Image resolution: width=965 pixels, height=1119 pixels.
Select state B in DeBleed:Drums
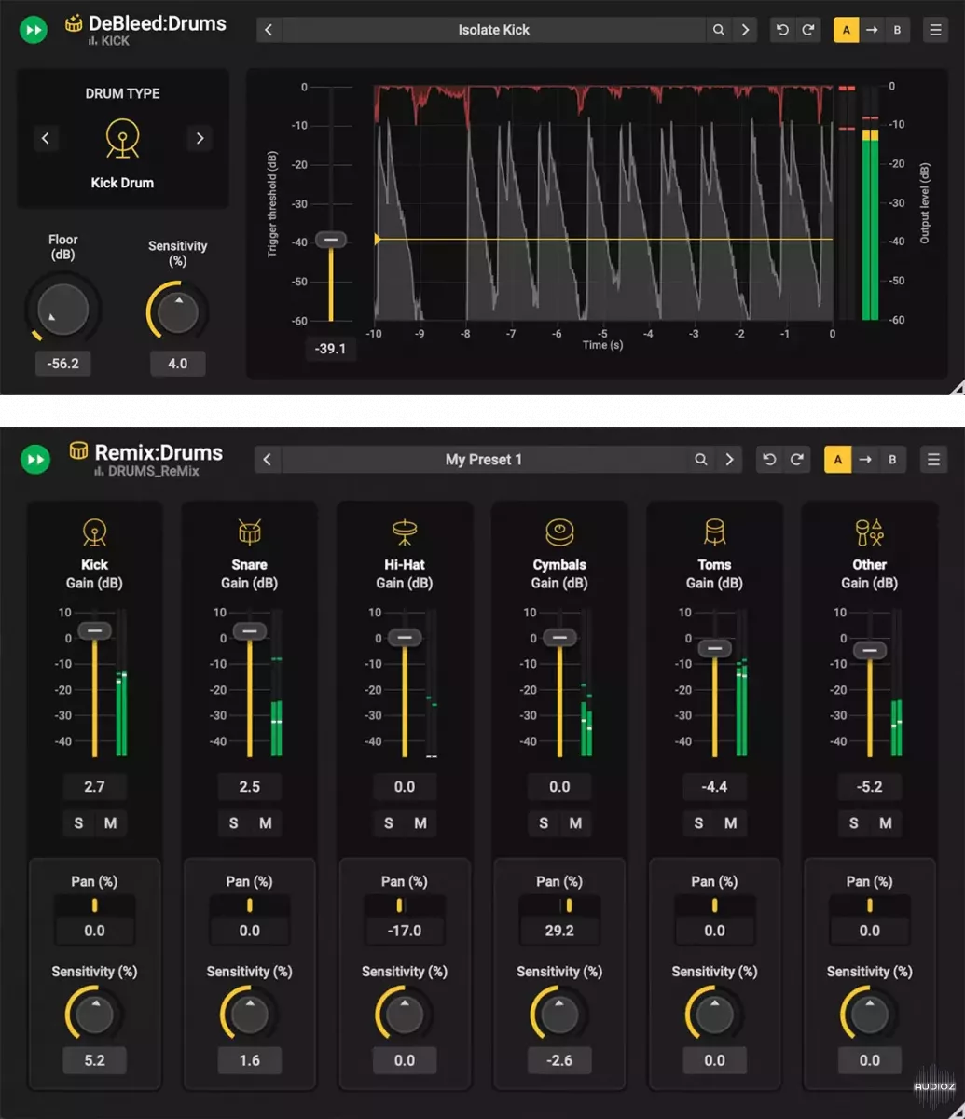(x=897, y=30)
